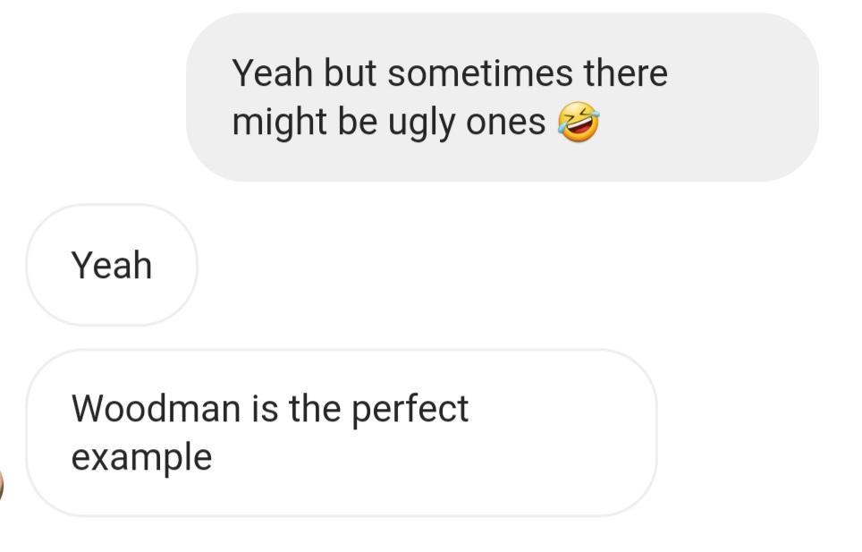This screenshot has width=862, height=552.
Task: Click "Yeah" at the start of the gray message
Action: tap(273, 72)
